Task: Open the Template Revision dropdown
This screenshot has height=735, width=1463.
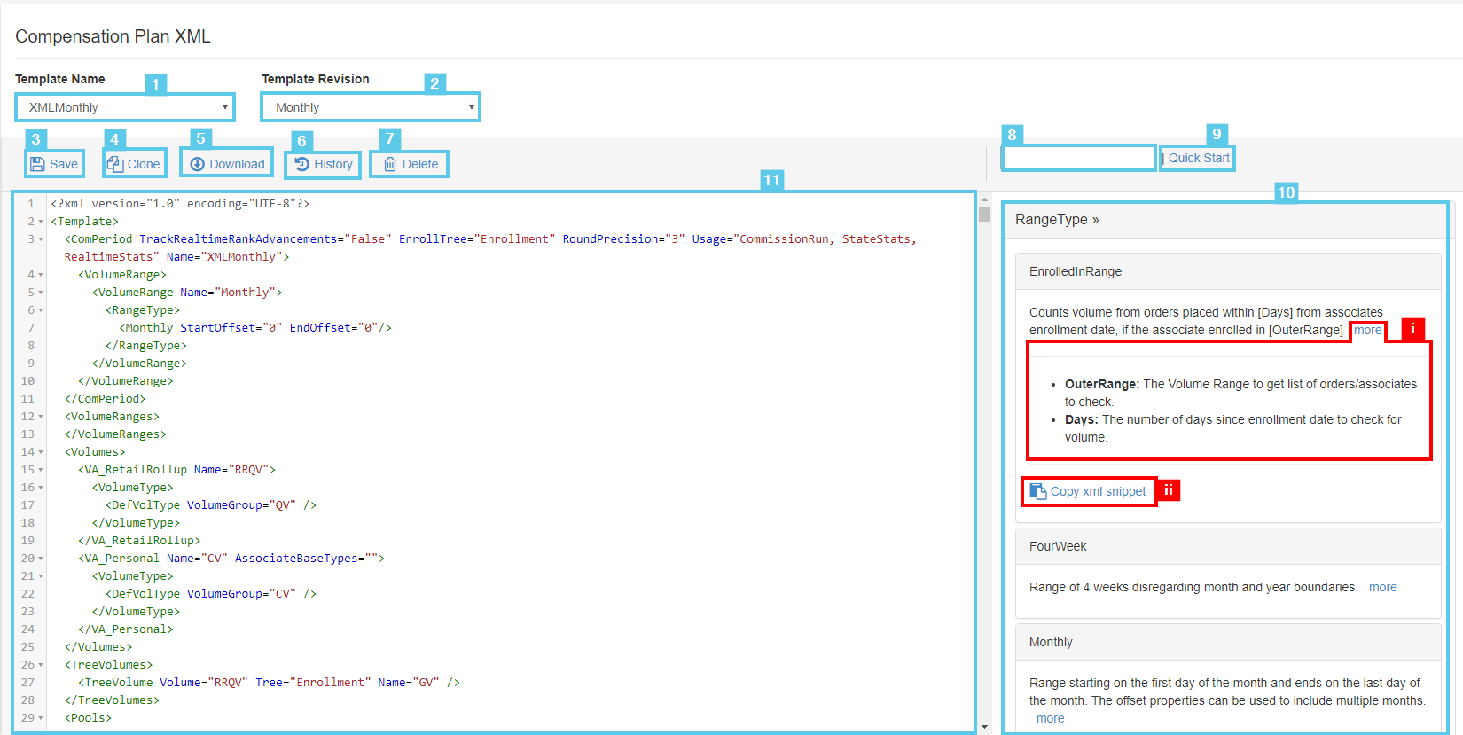Action: (371, 107)
